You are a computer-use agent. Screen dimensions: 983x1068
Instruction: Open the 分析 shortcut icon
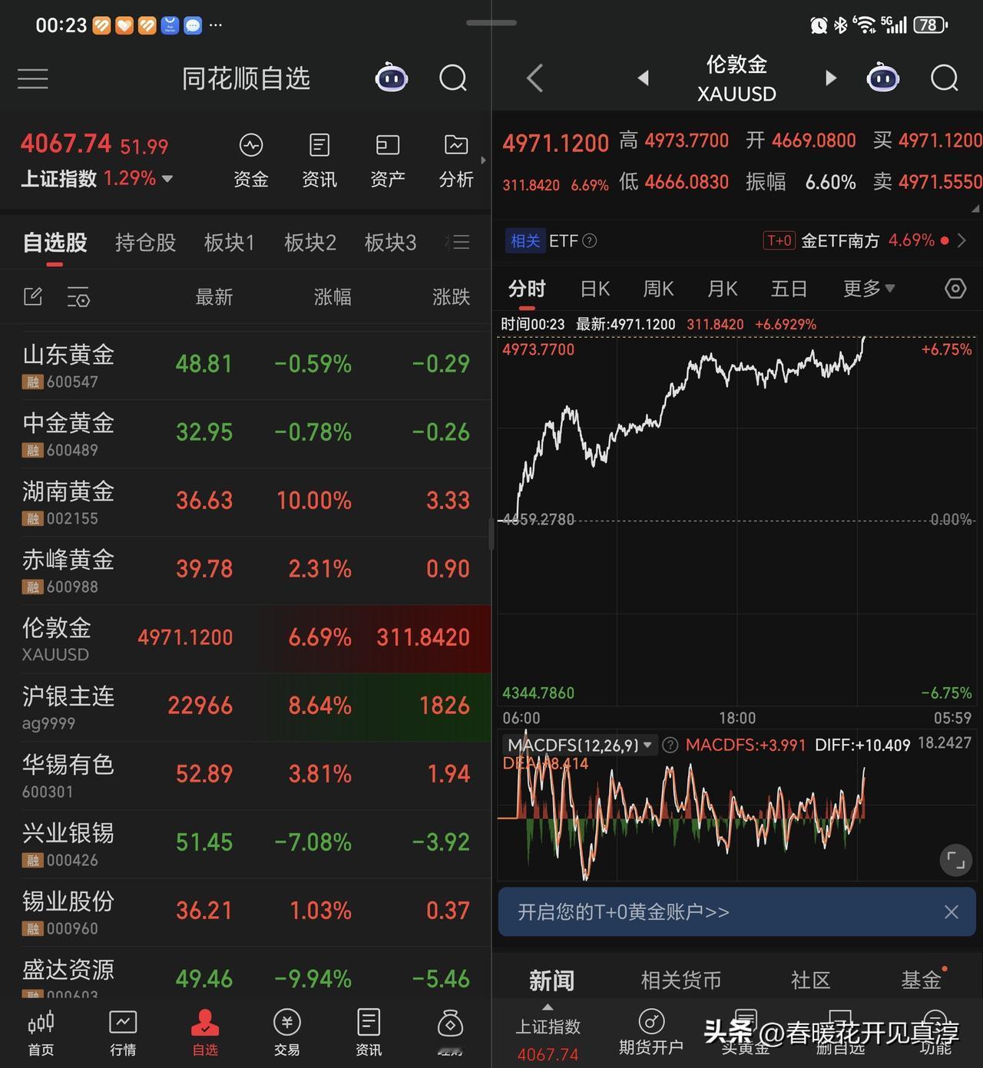coord(456,160)
